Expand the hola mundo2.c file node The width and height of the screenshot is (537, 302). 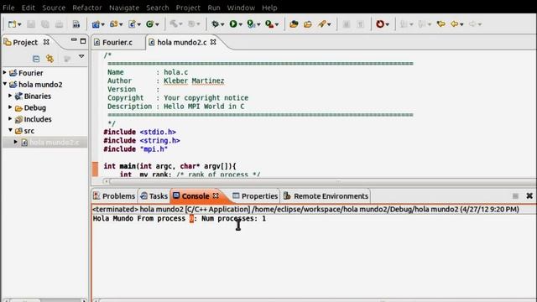(15, 142)
